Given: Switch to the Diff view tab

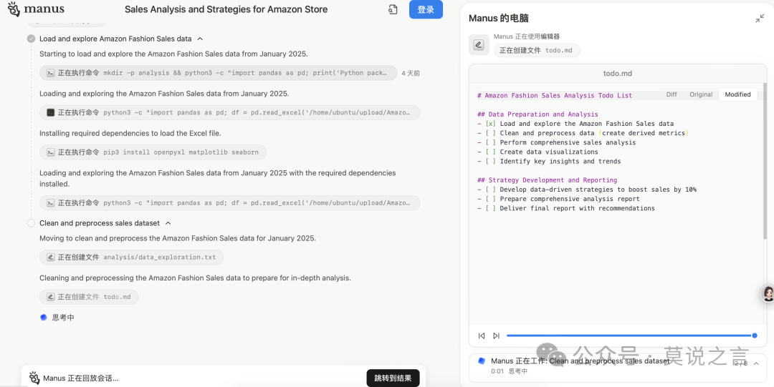Looking at the screenshot, I should coord(672,94).
